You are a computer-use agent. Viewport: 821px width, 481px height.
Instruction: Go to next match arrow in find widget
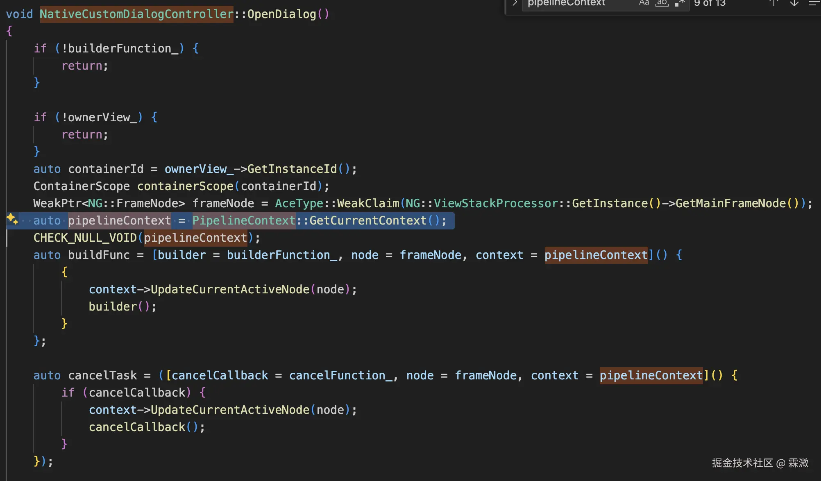[794, 3]
